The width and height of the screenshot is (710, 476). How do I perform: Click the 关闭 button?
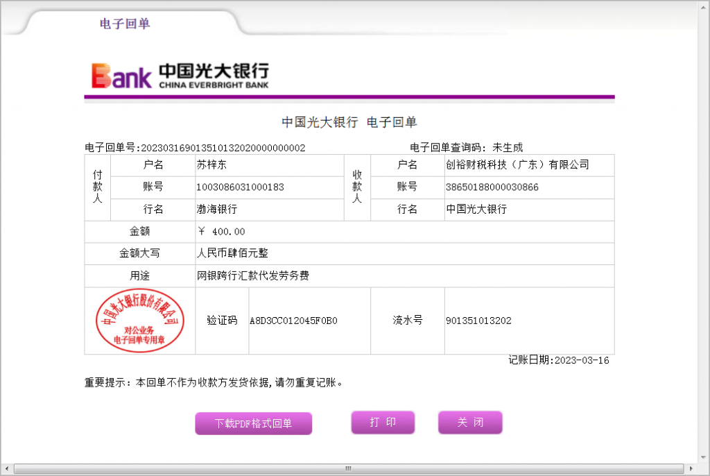471,423
